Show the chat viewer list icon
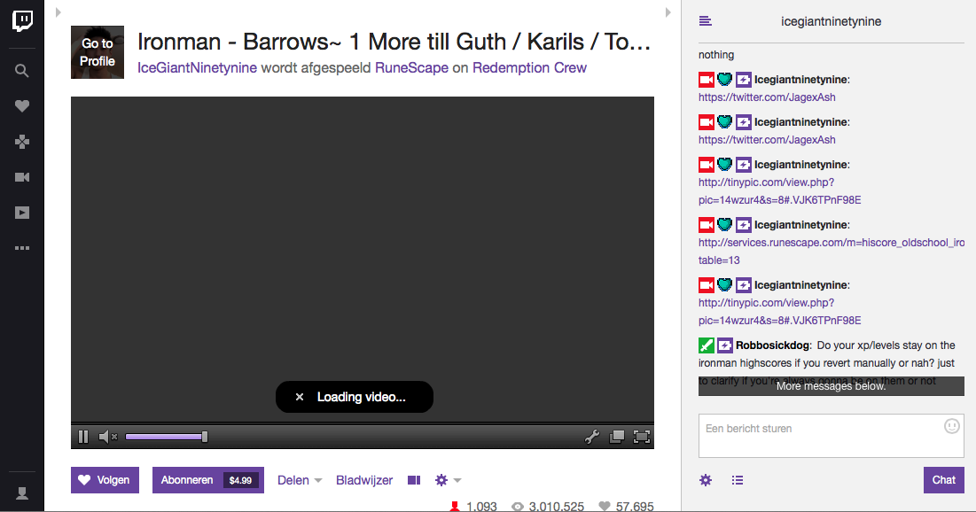976x512 pixels. (x=737, y=480)
